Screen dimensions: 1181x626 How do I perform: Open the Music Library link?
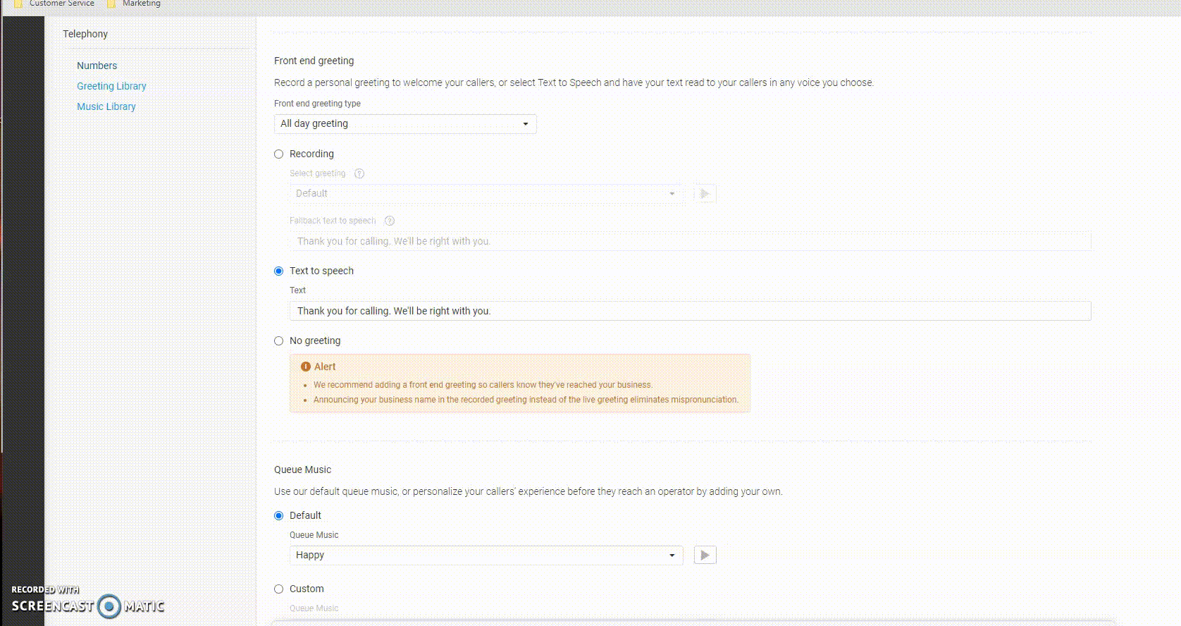pyautogui.click(x=106, y=106)
